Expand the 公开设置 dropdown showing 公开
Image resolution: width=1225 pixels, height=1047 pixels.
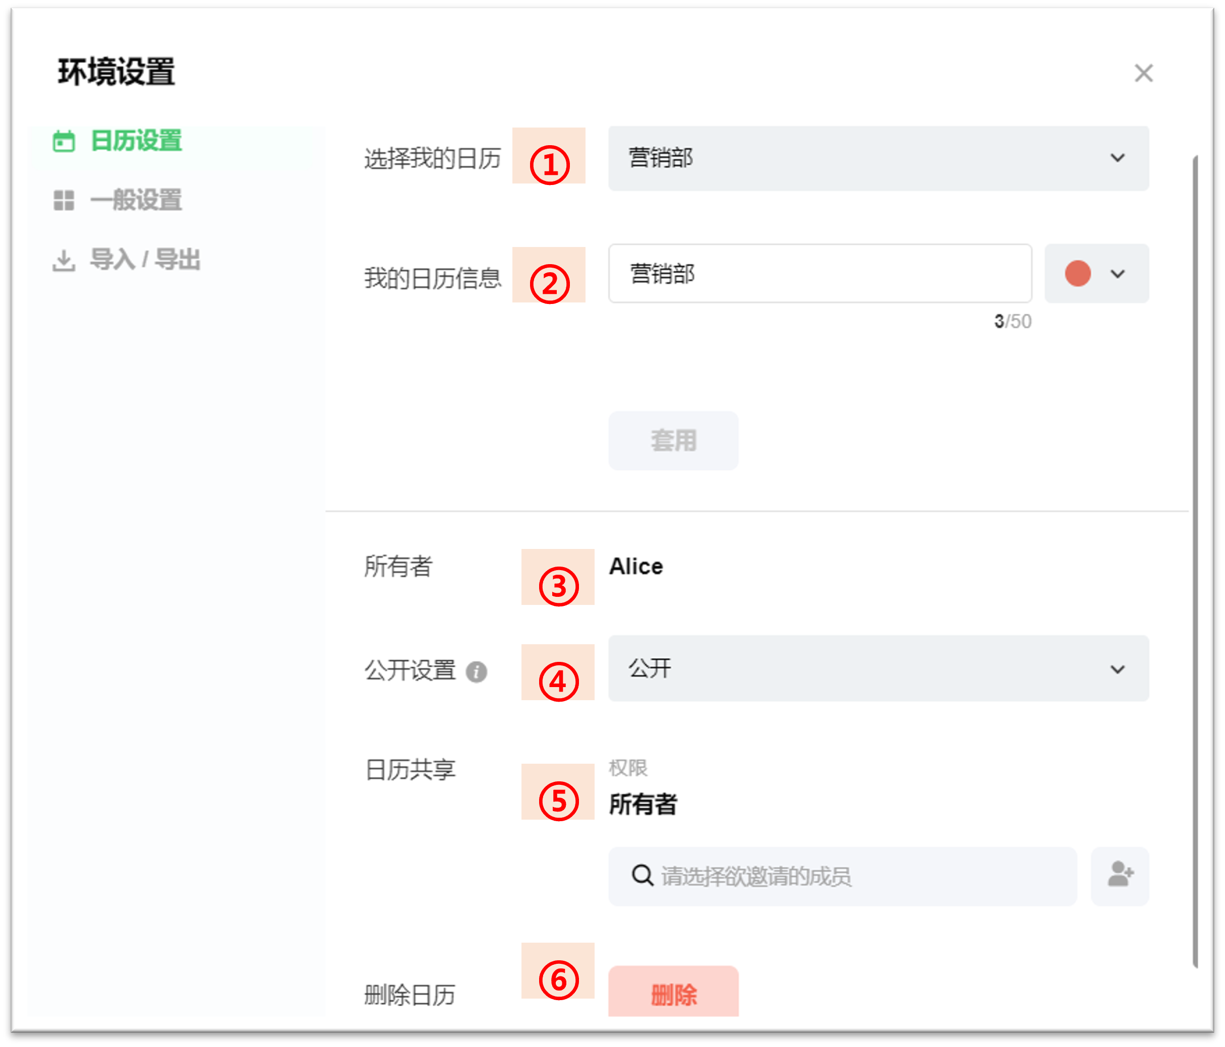pyautogui.click(x=878, y=668)
